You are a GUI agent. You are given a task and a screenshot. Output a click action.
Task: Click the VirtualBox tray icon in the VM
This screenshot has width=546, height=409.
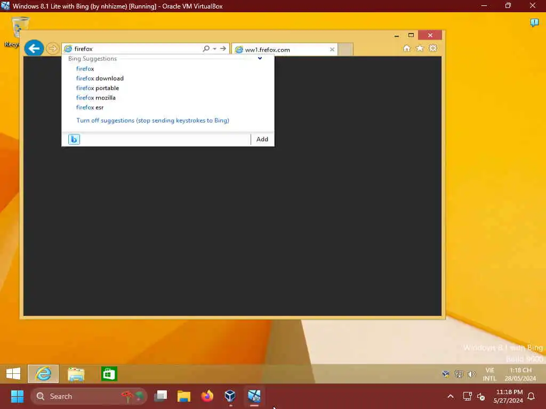[445, 374]
